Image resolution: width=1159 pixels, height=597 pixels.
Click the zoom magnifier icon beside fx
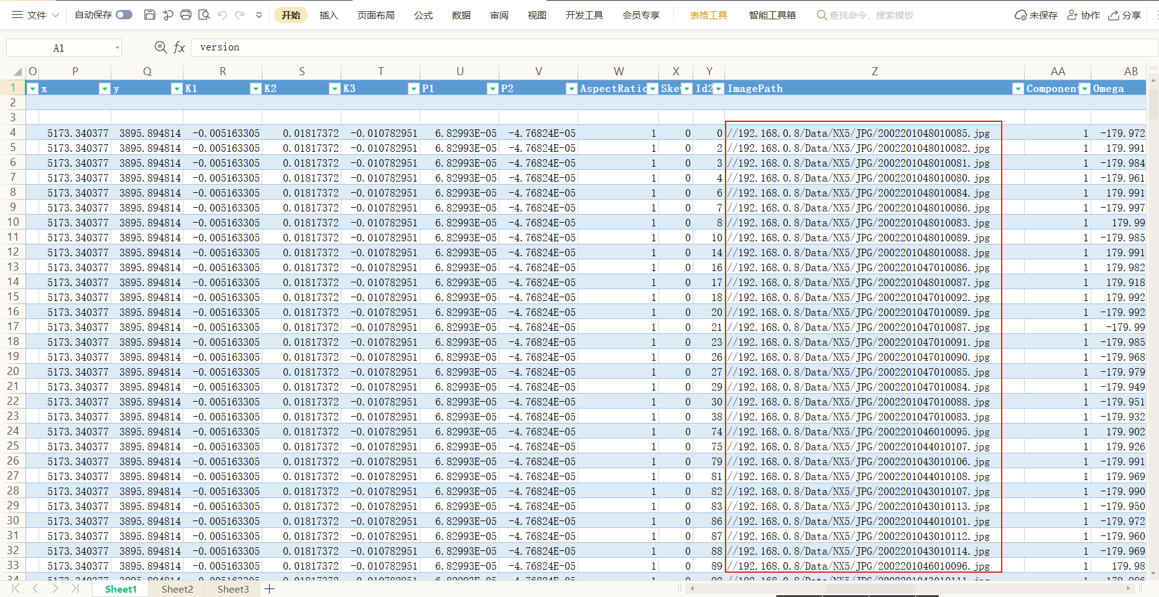[160, 47]
